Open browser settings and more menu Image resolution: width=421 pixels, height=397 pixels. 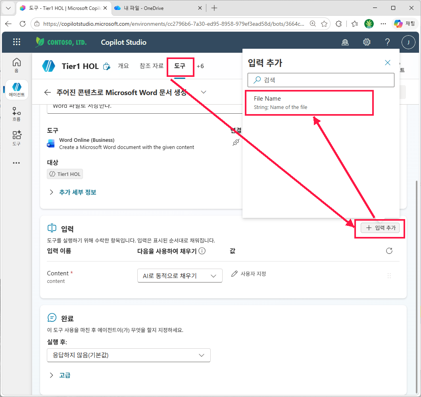pos(383,24)
